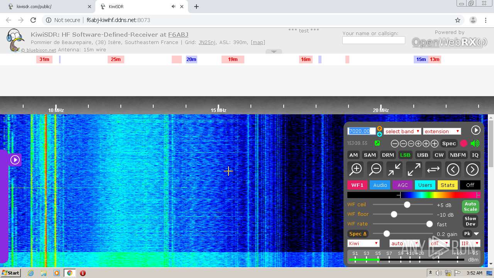494x278 pixels.
Task: Click the Auto Scale button
Action: (x=470, y=207)
